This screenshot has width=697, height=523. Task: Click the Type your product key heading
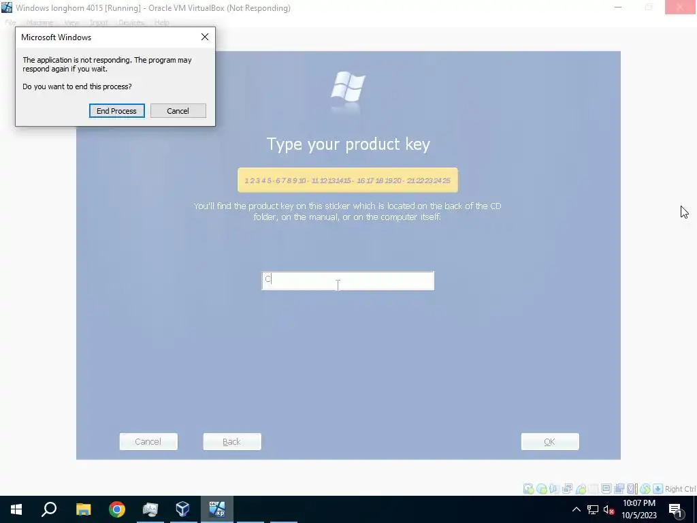coord(348,144)
